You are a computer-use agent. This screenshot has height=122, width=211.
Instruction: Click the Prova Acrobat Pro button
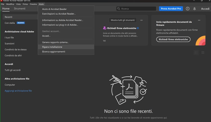pos(171,9)
